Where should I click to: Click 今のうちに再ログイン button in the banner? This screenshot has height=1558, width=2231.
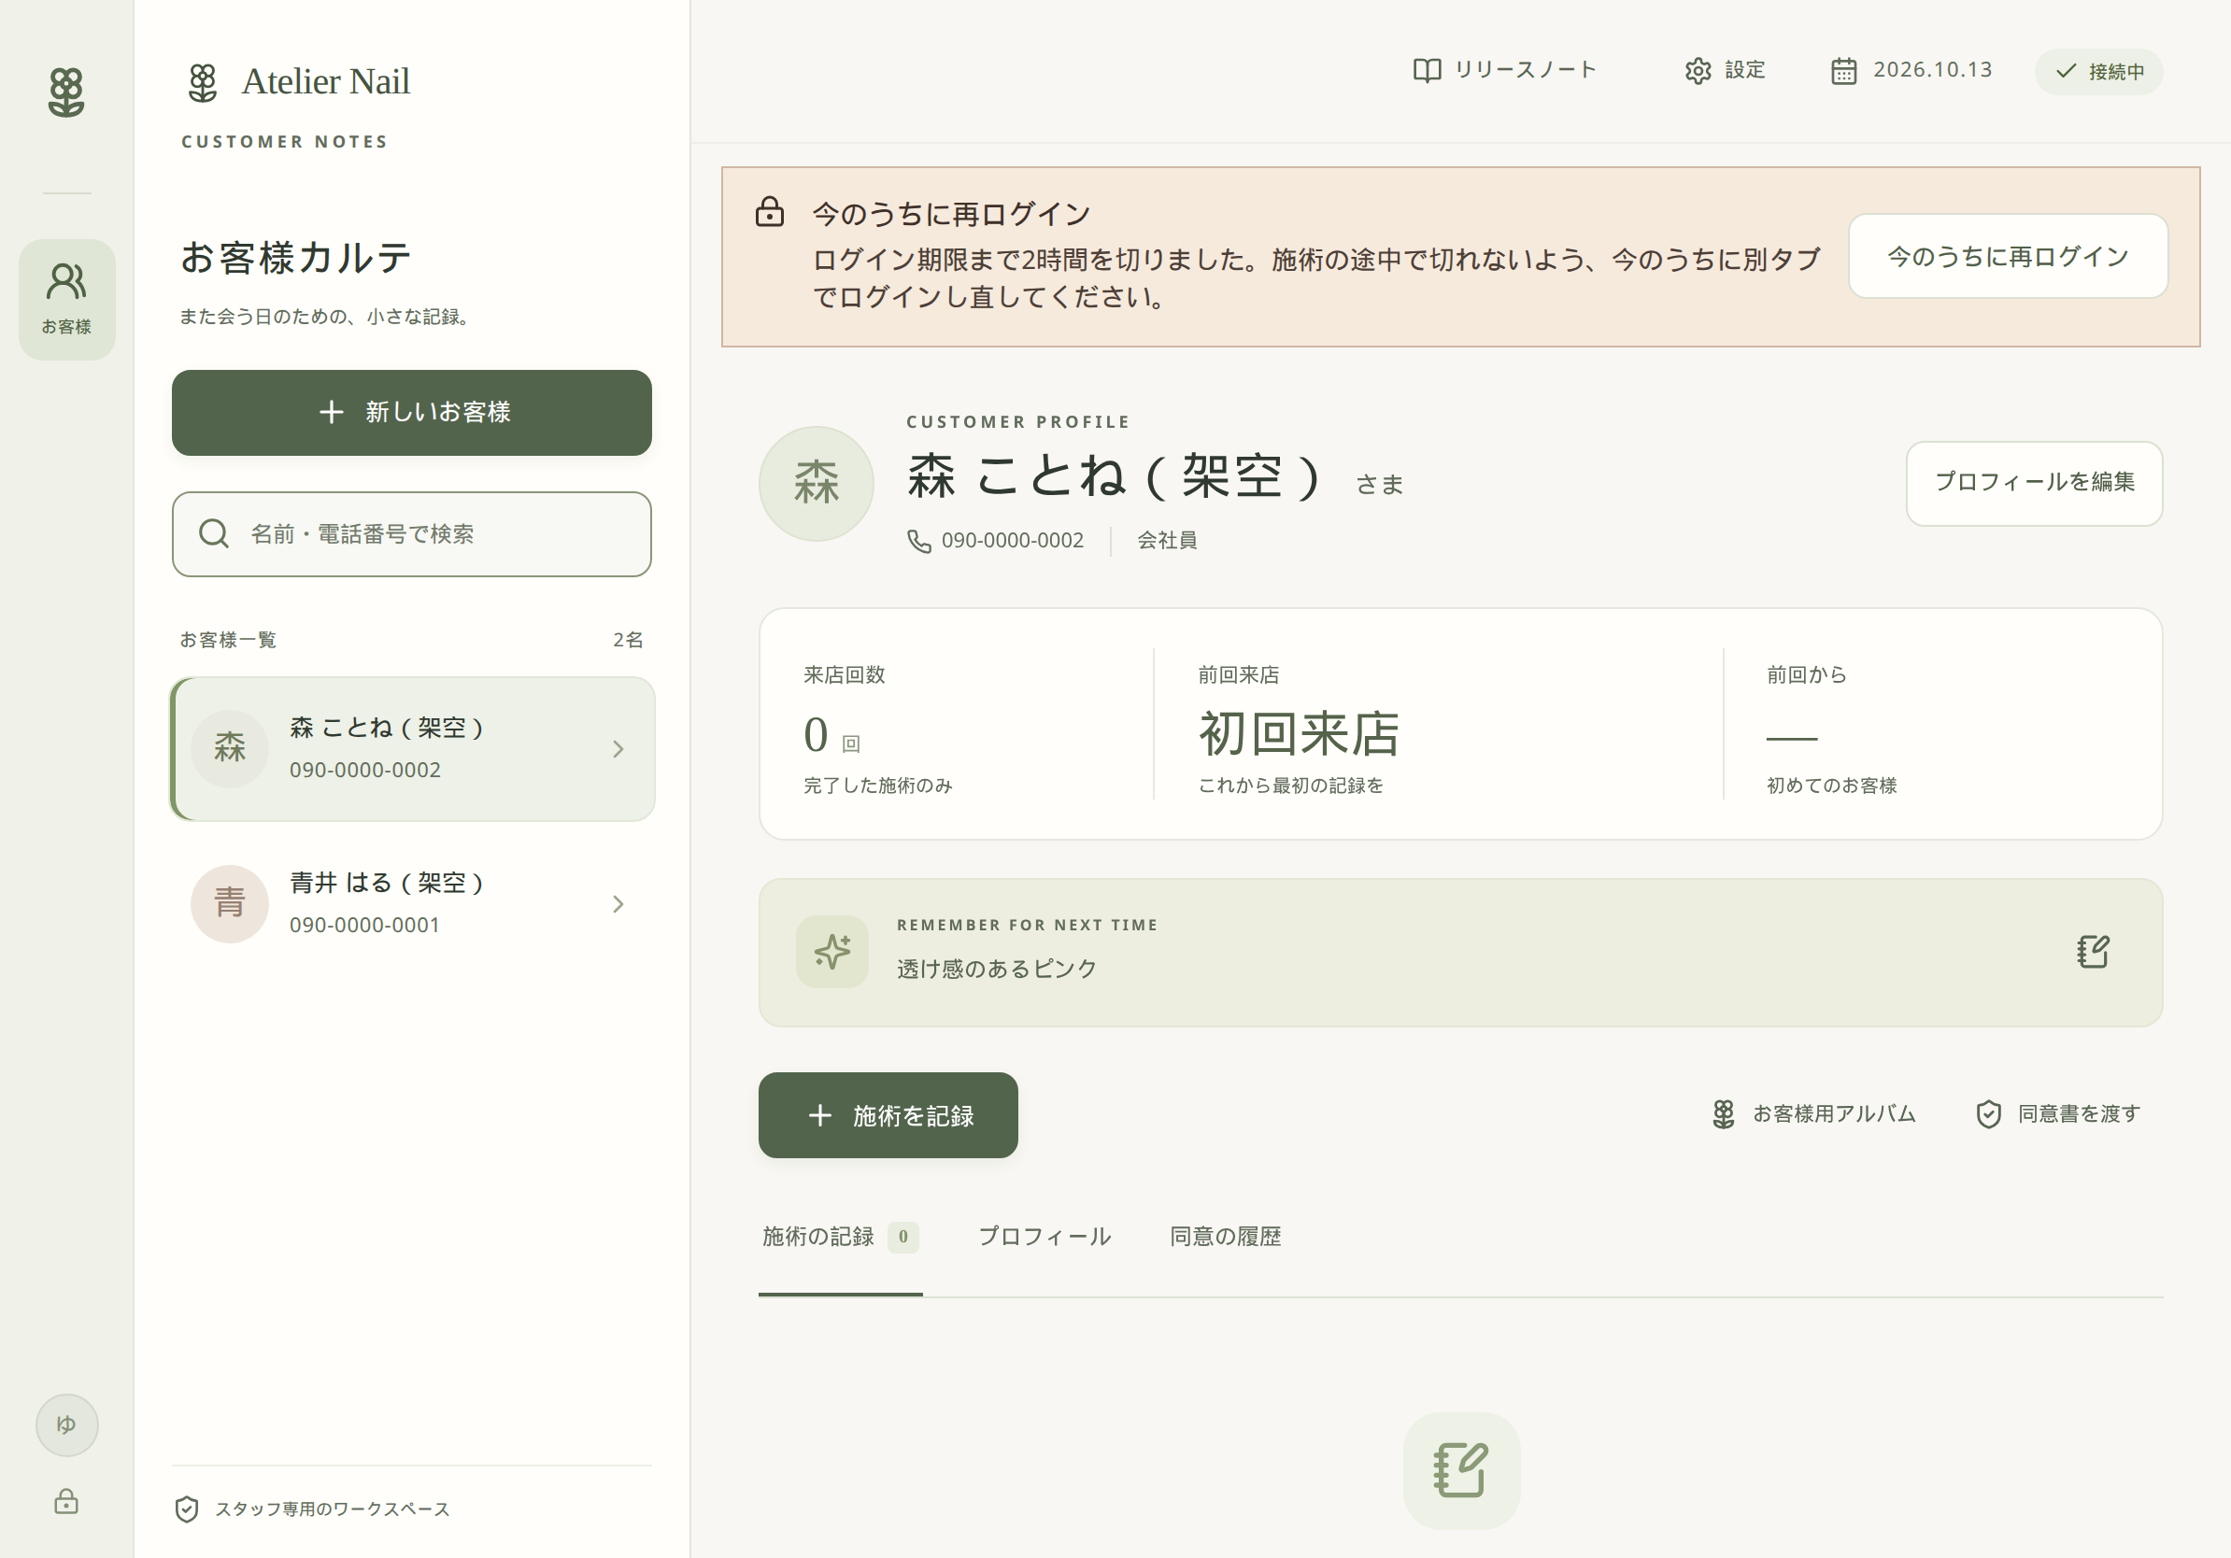[x=2008, y=257]
